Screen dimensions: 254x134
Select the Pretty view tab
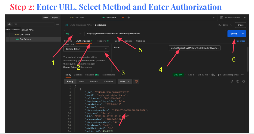70,81
